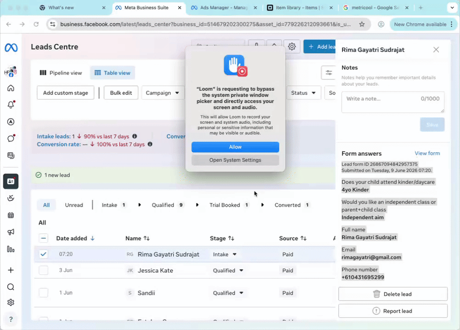Click the Bulk edit button
The height and width of the screenshot is (330, 460).
pyautogui.click(x=121, y=93)
